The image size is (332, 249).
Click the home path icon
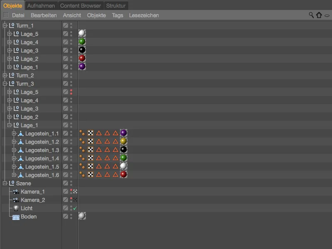[319, 15]
